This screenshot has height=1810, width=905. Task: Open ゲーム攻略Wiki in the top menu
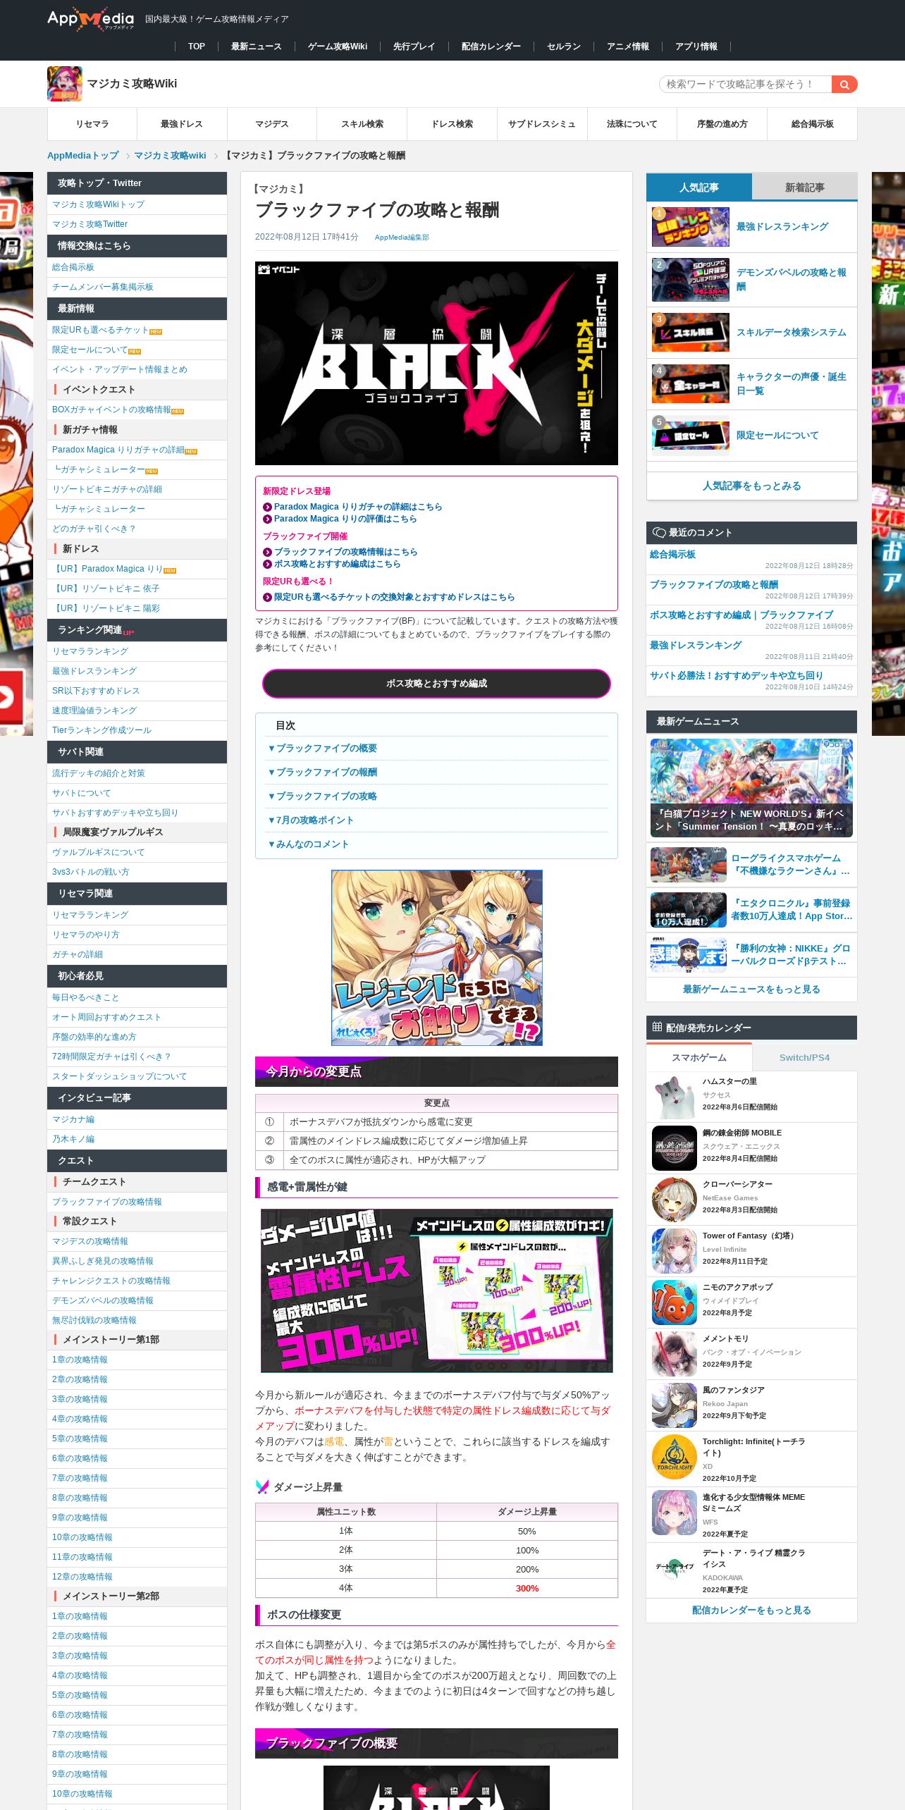338,47
